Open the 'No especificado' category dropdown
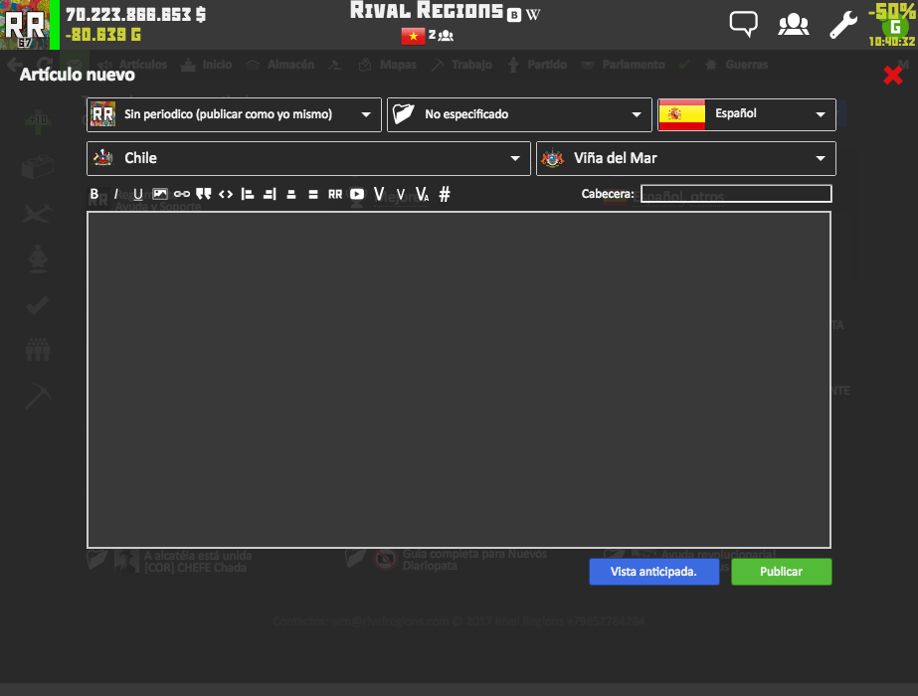This screenshot has height=696, width=918. coord(518,114)
